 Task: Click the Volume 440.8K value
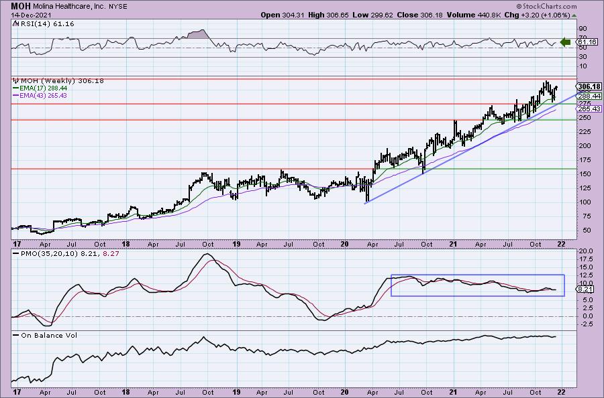(x=474, y=15)
